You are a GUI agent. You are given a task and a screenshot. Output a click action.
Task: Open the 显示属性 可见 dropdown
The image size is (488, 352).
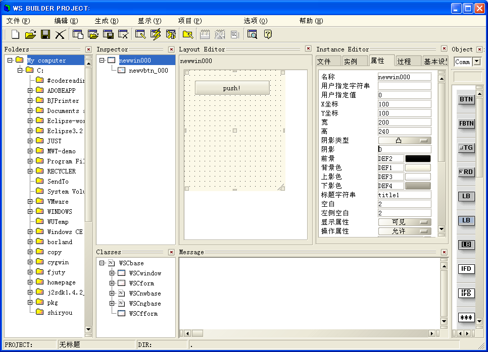click(x=405, y=222)
